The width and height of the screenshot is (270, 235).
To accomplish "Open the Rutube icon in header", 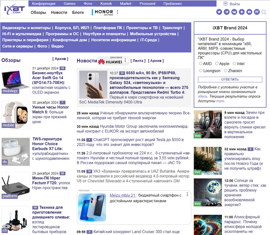I will click(257, 12).
